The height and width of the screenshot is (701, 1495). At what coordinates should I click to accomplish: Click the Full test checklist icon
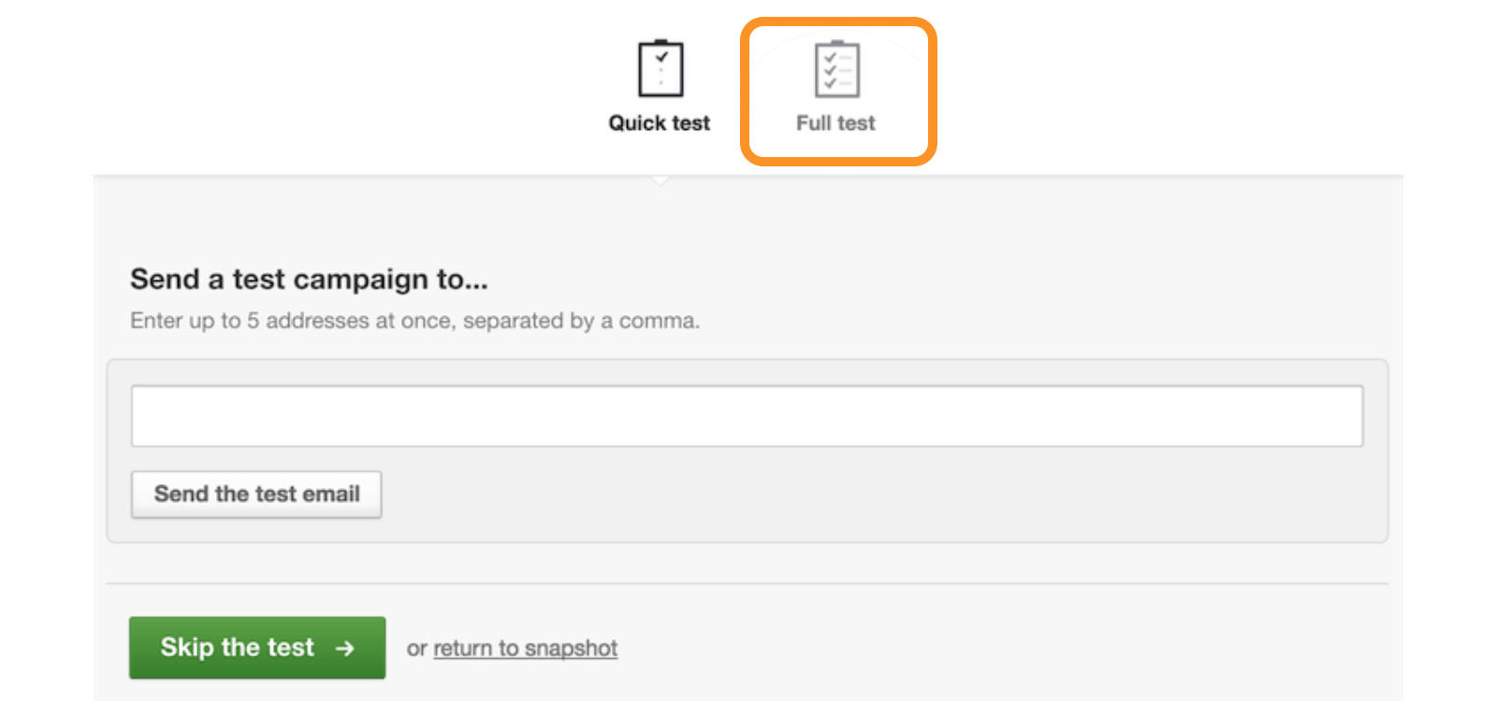[836, 68]
